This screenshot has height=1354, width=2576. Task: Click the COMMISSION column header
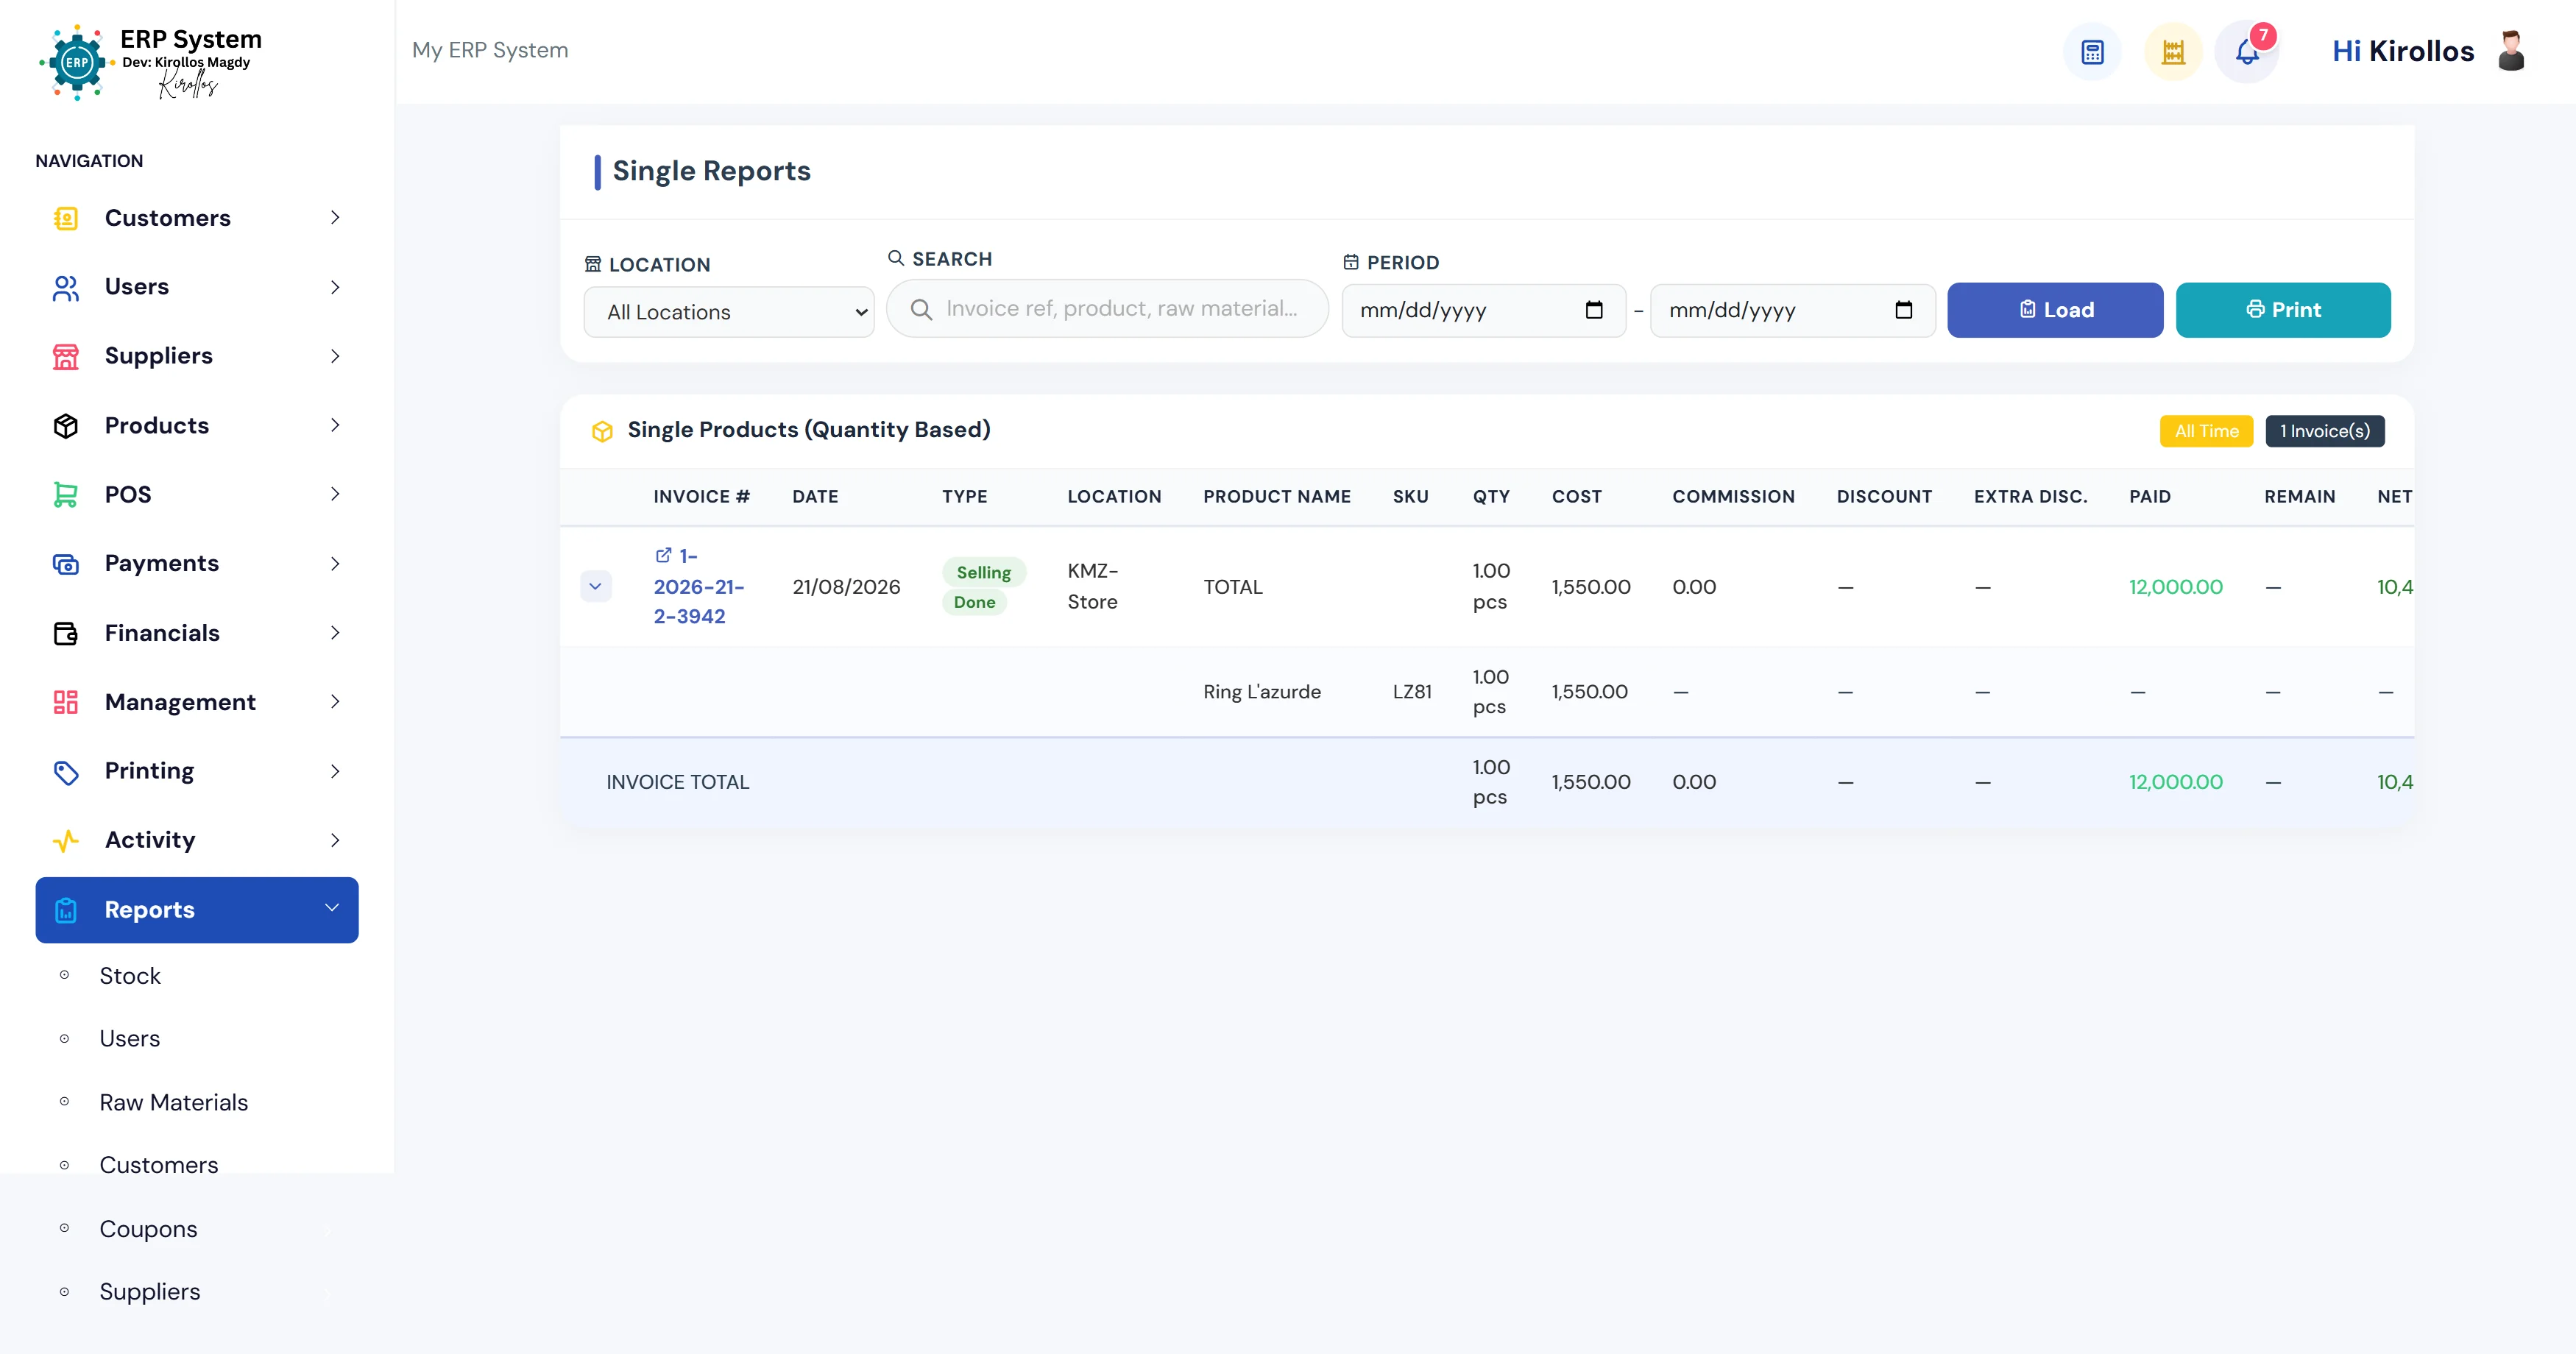click(x=1733, y=497)
